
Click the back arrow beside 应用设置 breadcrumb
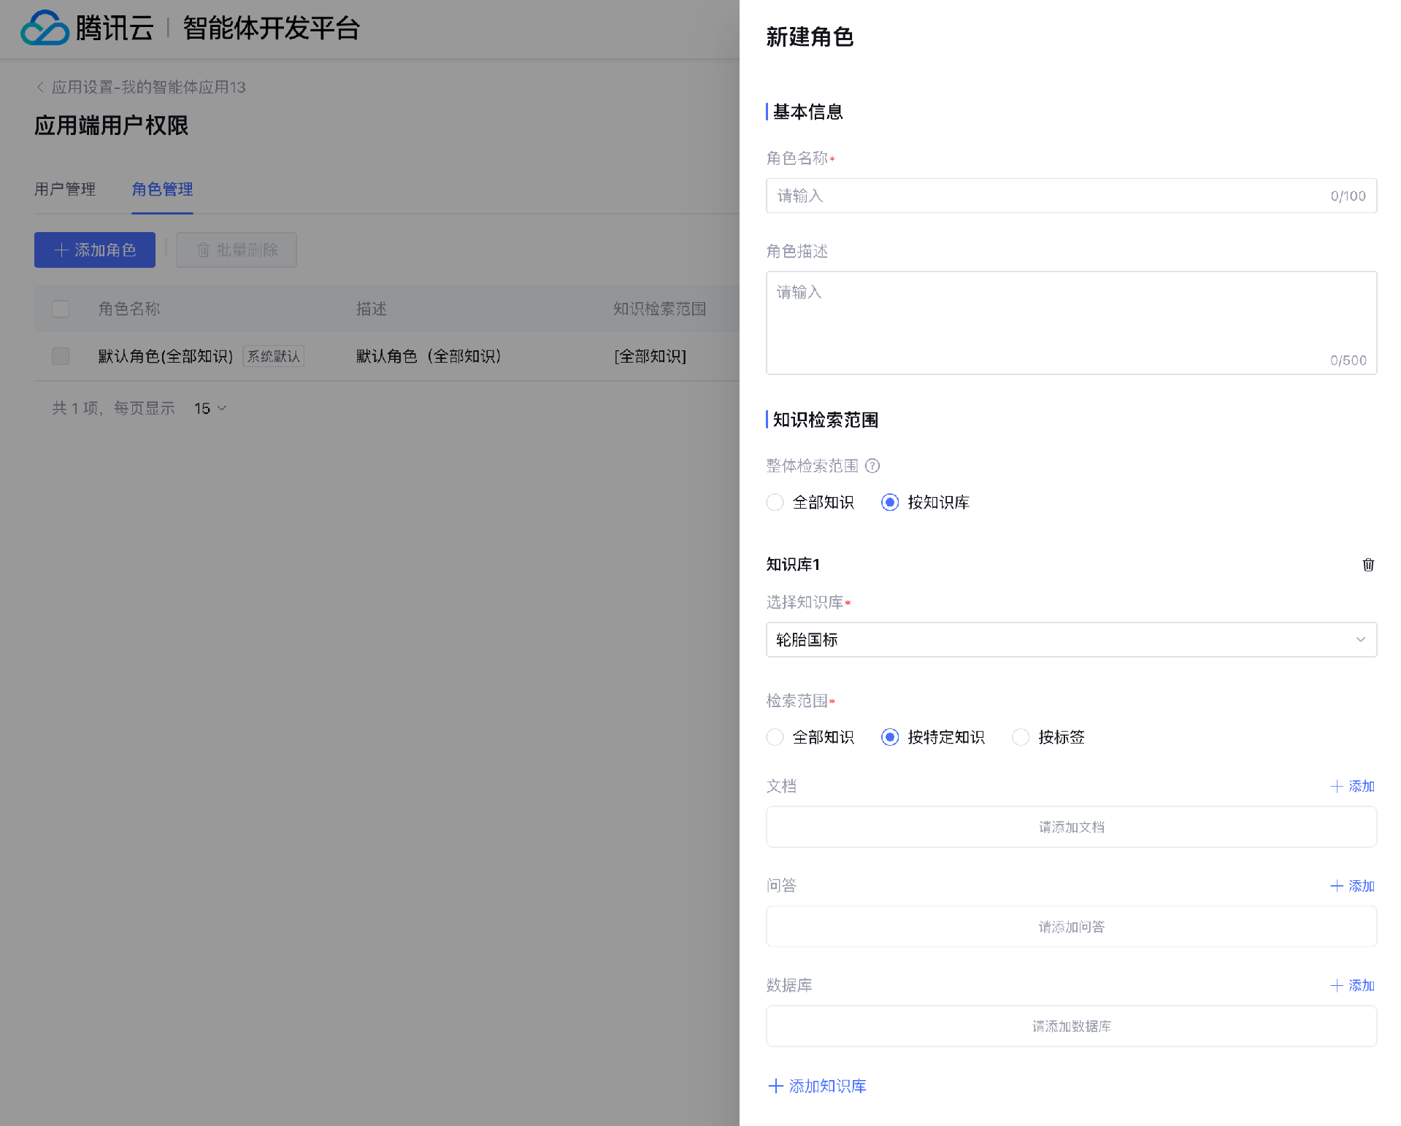[40, 88]
